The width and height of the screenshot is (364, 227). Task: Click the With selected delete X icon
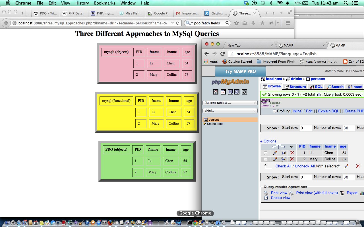(358, 166)
